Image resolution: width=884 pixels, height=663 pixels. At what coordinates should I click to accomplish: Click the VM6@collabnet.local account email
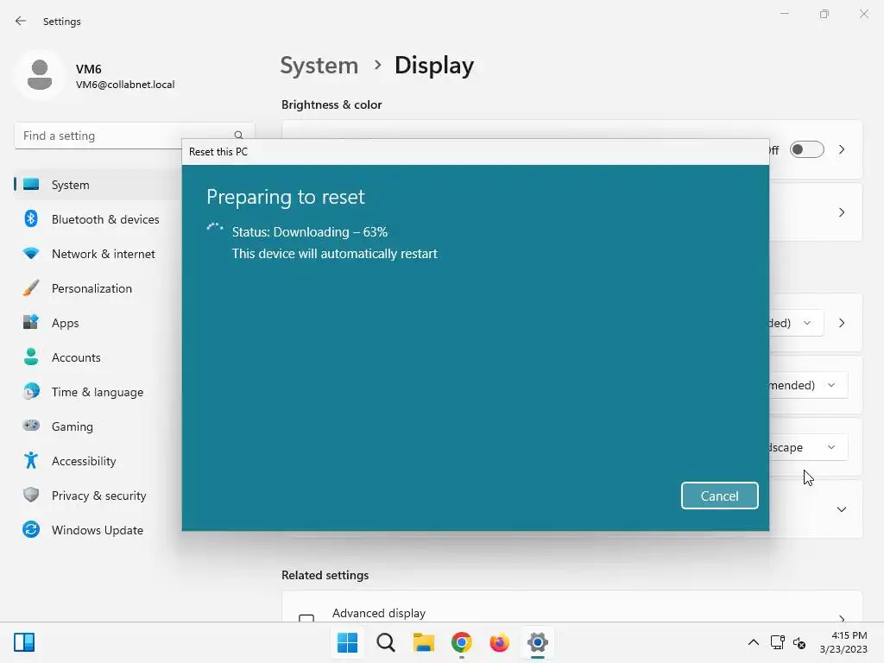125,85
